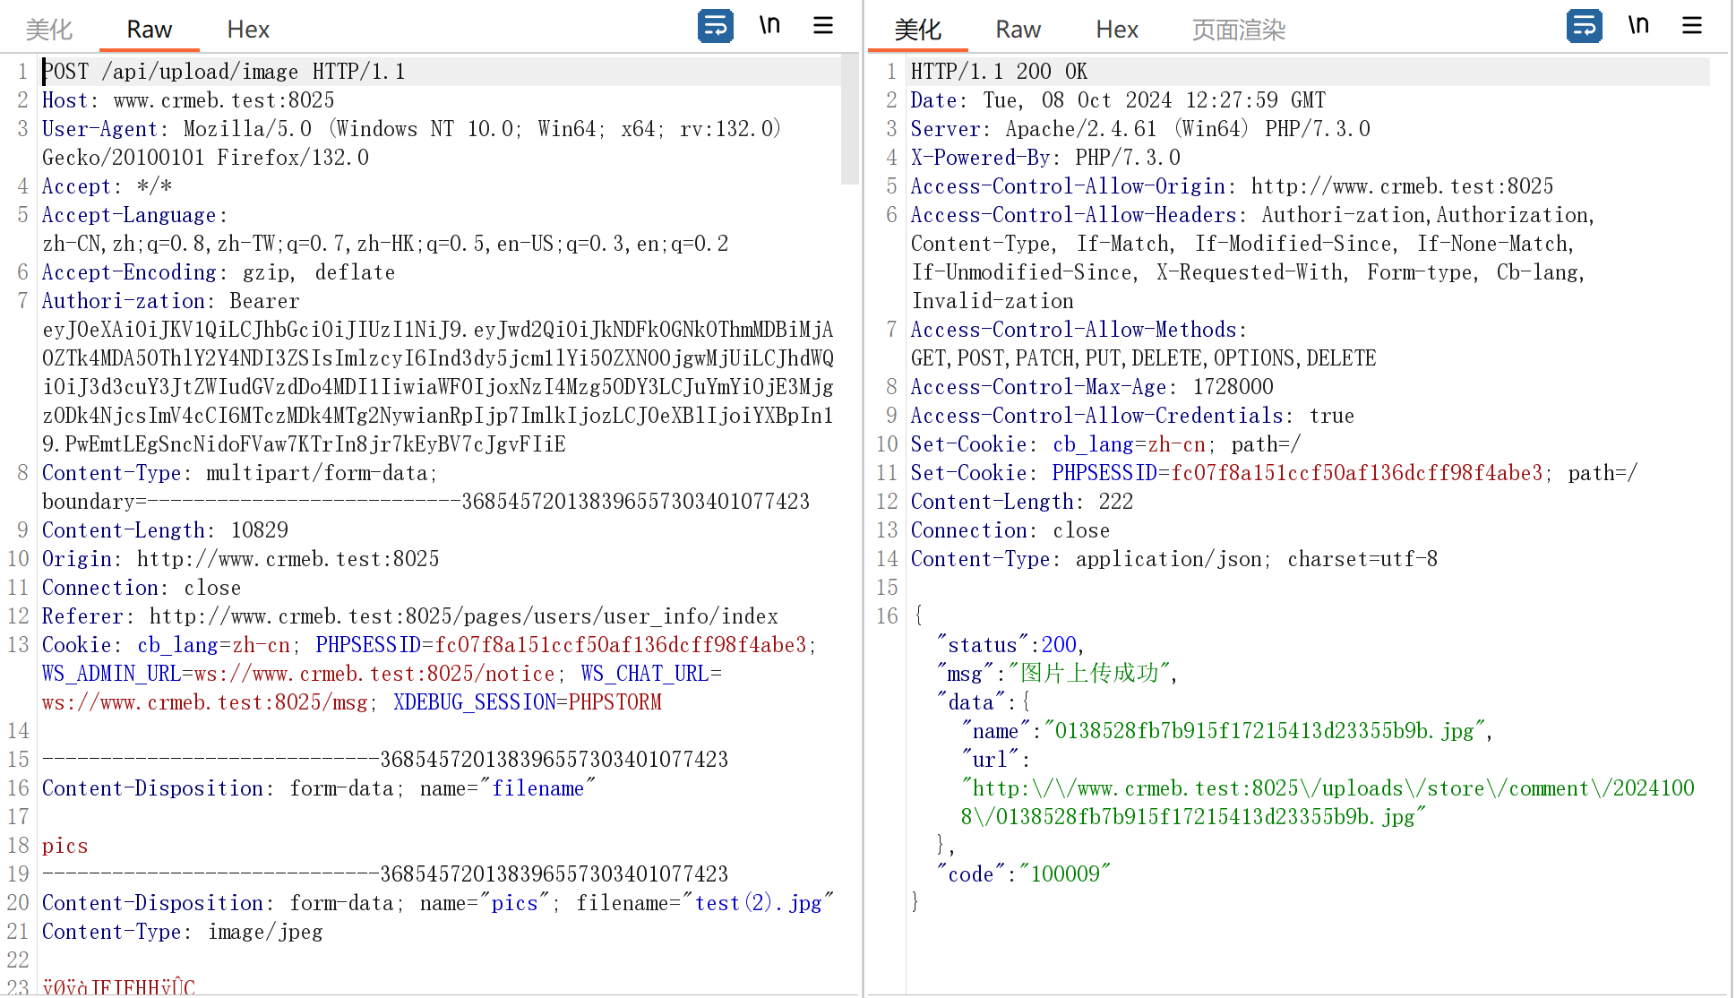Image resolution: width=1736 pixels, height=998 pixels.
Task: Click the Origin header line
Action: pyautogui.click(x=240, y=559)
